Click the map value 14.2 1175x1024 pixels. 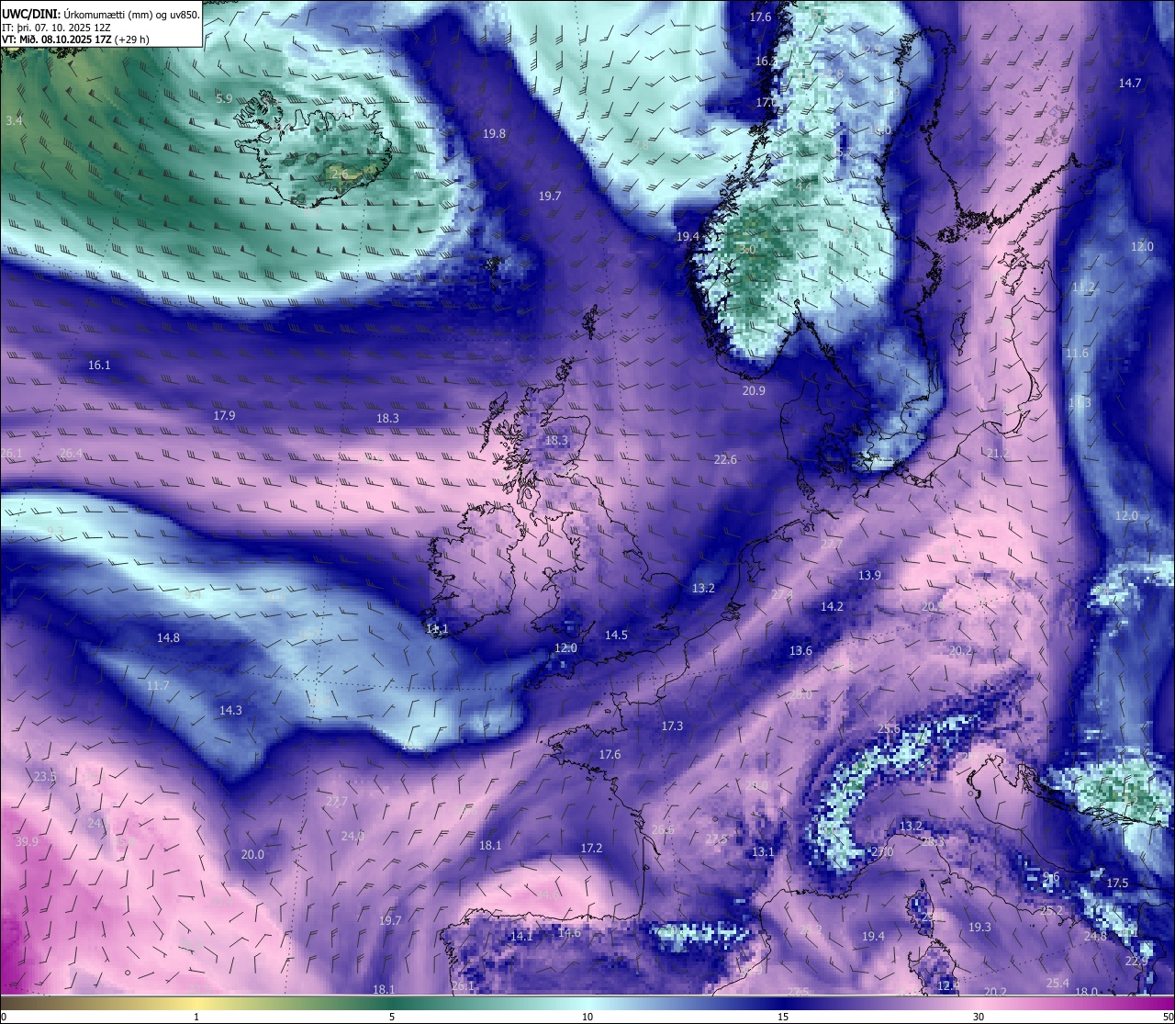[832, 607]
